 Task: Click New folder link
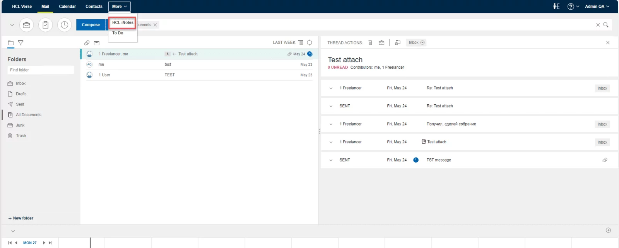tap(21, 218)
